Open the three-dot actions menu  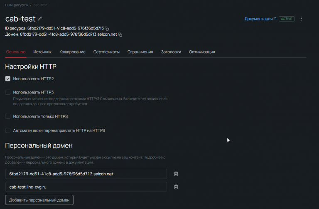tap(302, 19)
